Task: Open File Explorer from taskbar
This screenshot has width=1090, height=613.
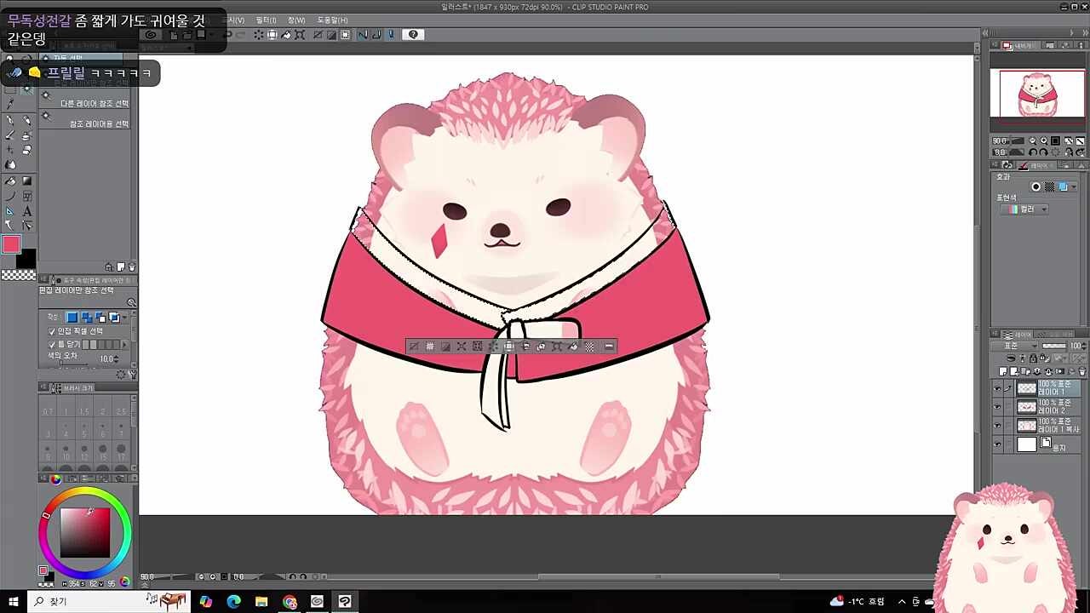Action: (261, 601)
